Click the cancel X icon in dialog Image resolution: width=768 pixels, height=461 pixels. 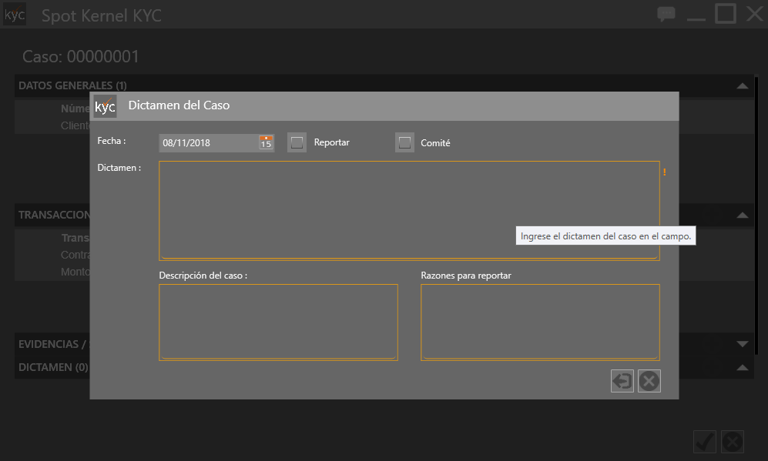[649, 381]
